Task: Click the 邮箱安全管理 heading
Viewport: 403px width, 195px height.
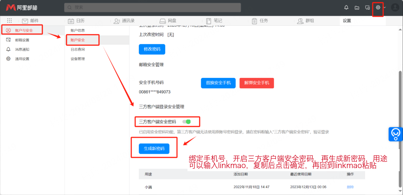Action: pos(151,65)
